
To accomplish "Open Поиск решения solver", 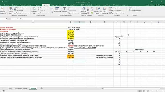I will 135,10.
